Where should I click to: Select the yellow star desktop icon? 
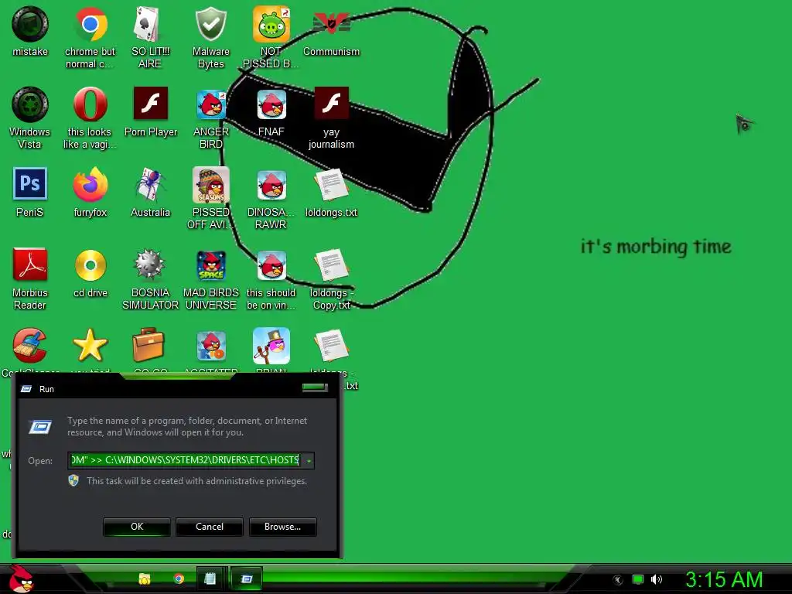click(x=90, y=346)
